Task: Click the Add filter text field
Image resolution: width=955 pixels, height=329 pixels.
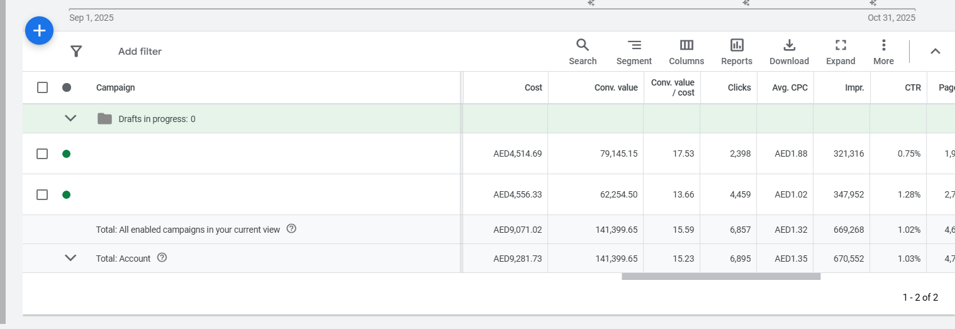Action: [140, 52]
